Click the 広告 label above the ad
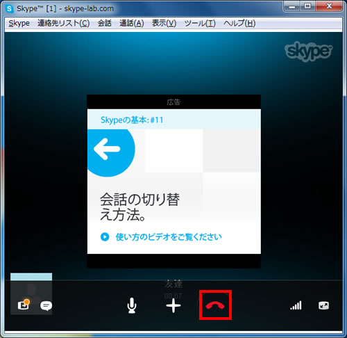The width and height of the screenshot is (347, 338). point(173,102)
